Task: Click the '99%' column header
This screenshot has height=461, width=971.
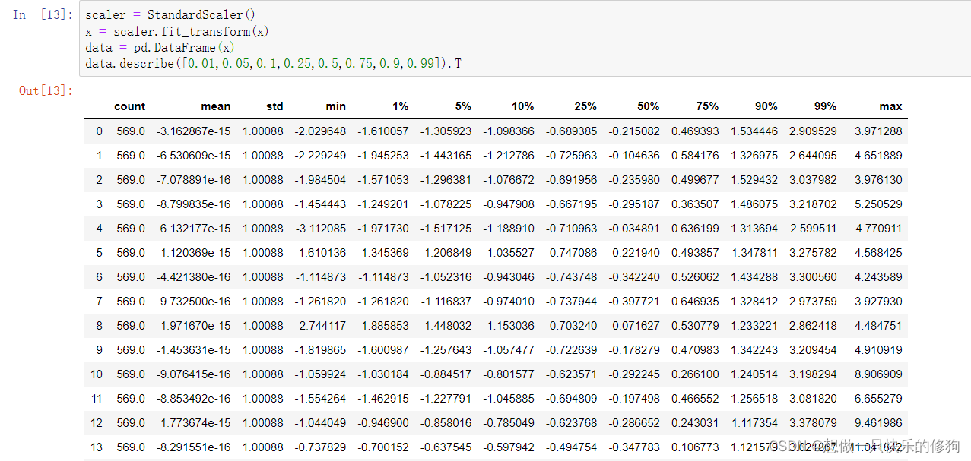Action: 825,106
